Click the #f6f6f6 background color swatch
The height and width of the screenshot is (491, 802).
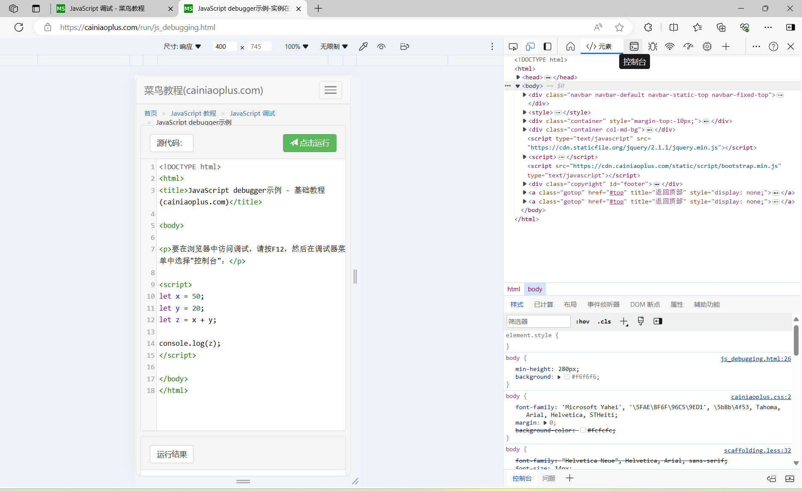coord(567,377)
